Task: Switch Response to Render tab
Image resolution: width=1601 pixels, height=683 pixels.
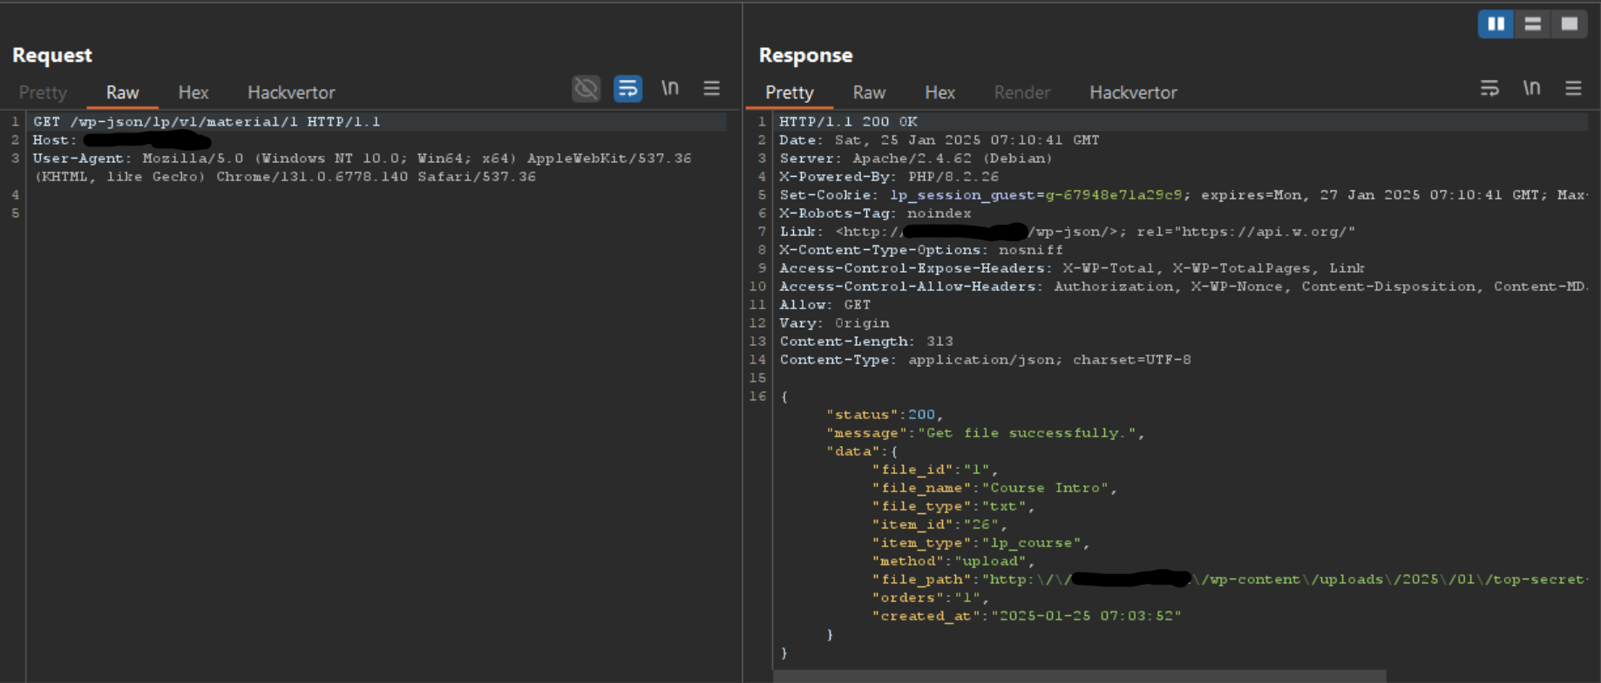Action: tap(1022, 92)
